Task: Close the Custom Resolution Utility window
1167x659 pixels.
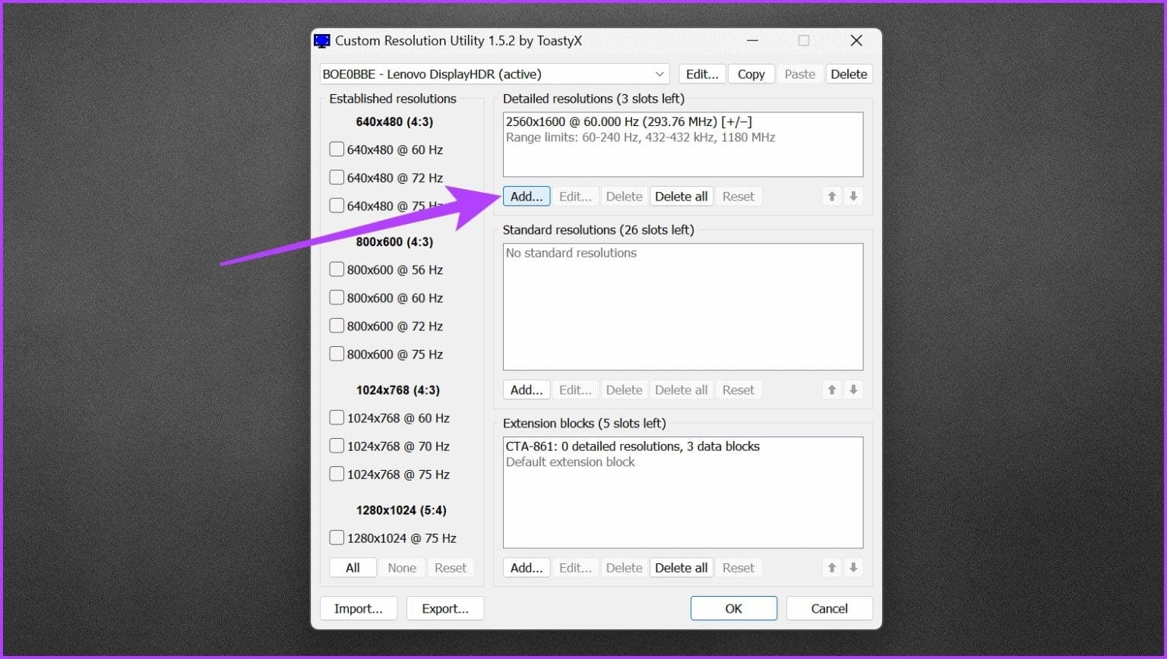Action: point(856,41)
